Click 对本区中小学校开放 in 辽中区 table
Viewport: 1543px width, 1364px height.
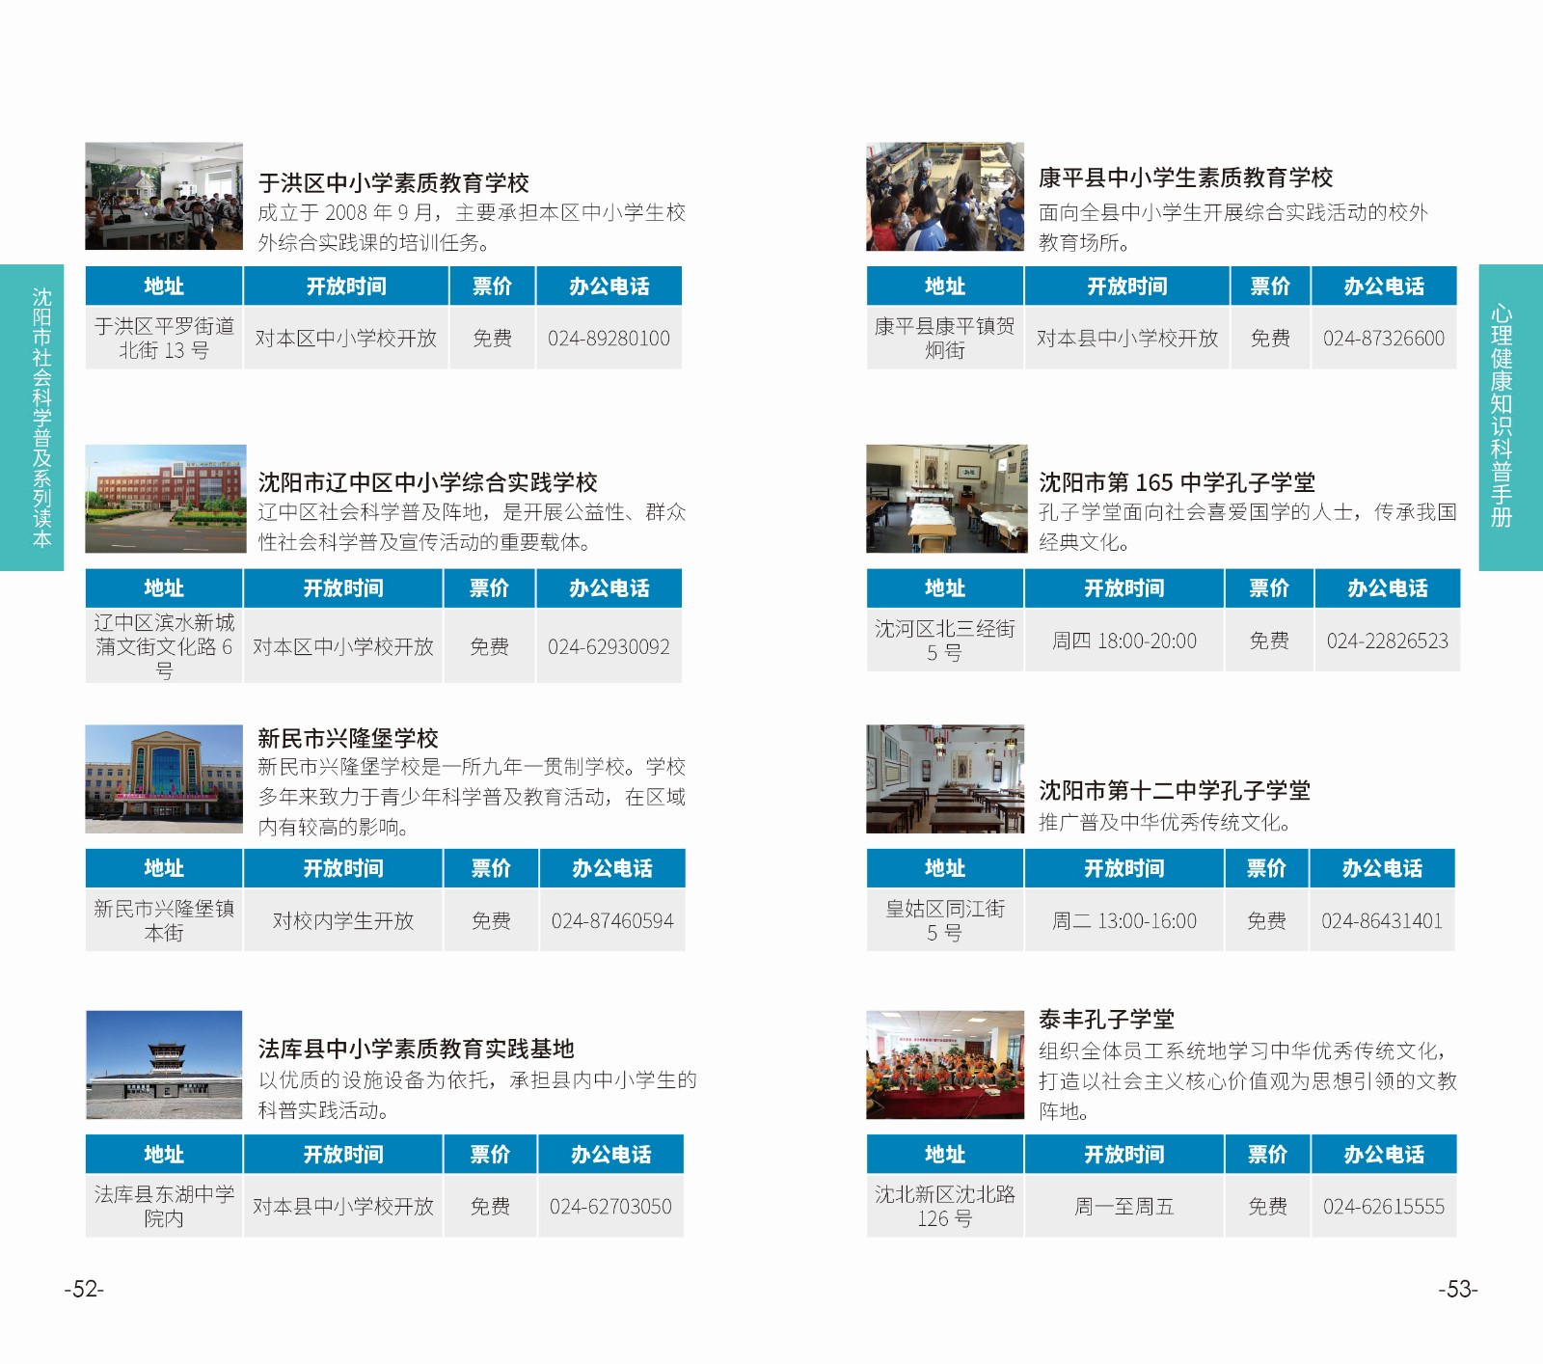[x=343, y=647]
